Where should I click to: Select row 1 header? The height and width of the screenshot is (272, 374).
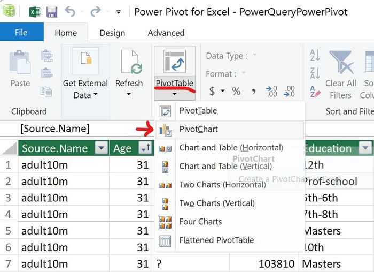click(9, 165)
